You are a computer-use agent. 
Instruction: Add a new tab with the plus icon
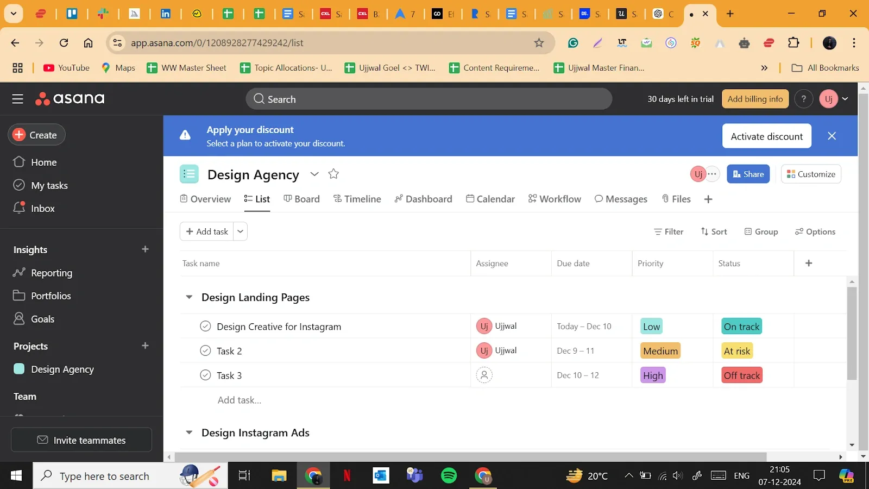[708, 199]
